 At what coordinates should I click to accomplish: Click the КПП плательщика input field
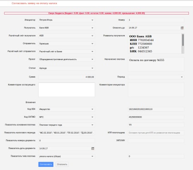click(156, 133)
